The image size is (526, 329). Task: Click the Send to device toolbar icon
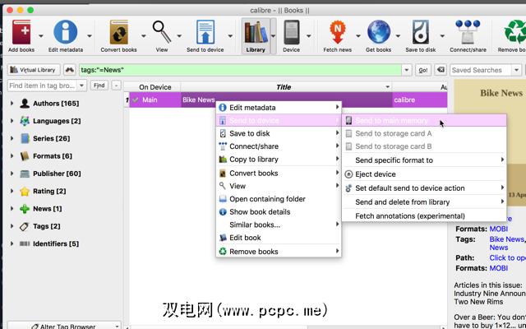pos(205,32)
